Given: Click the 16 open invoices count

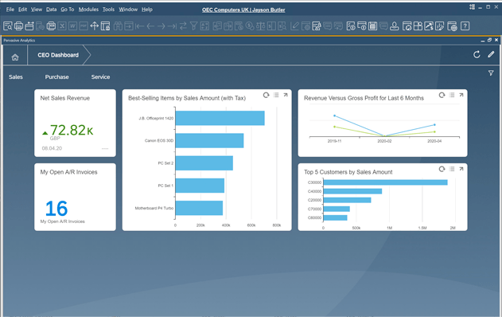Looking at the screenshot, I should coord(56,209).
